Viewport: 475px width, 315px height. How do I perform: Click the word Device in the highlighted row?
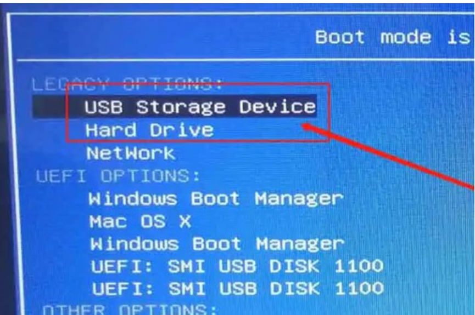pos(277,107)
